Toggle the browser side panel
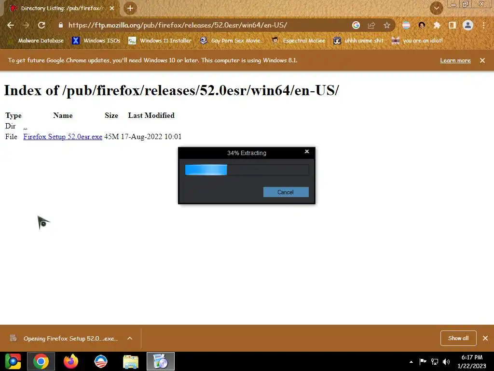 [x=453, y=25]
